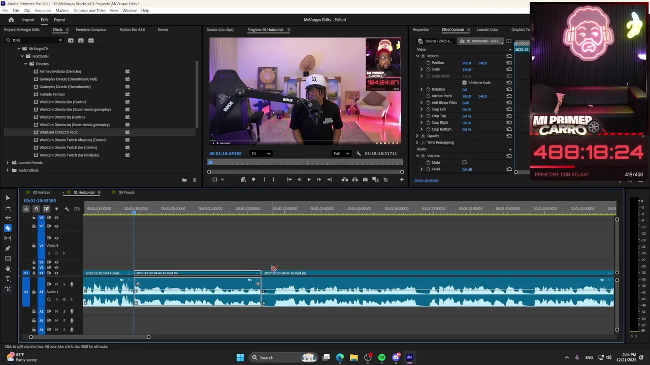Click the Comparison View icon
The width and height of the screenshot is (650, 365).
click(375, 179)
